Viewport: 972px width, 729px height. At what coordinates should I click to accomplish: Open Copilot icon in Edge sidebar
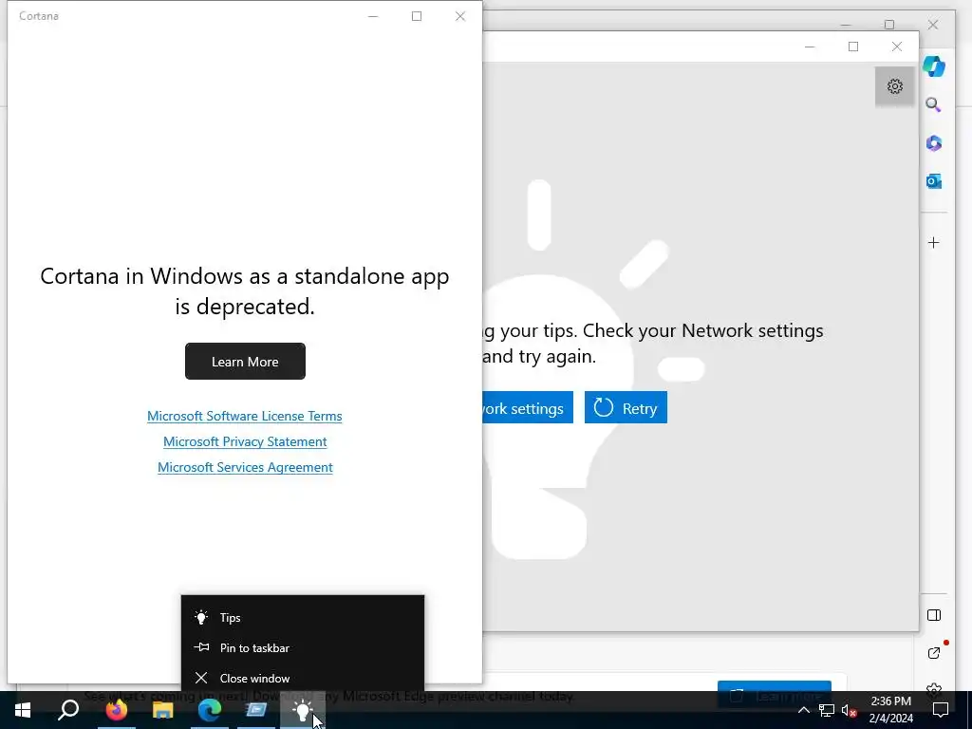pos(934,66)
